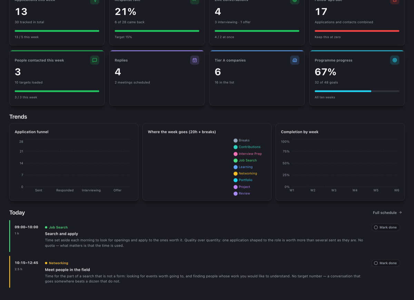Click the 'Sent' axis label in funnel
The image size is (414, 300).
(39, 190)
